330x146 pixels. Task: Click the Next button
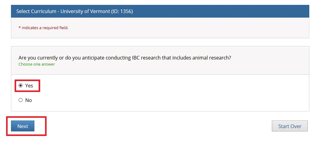point(23,126)
